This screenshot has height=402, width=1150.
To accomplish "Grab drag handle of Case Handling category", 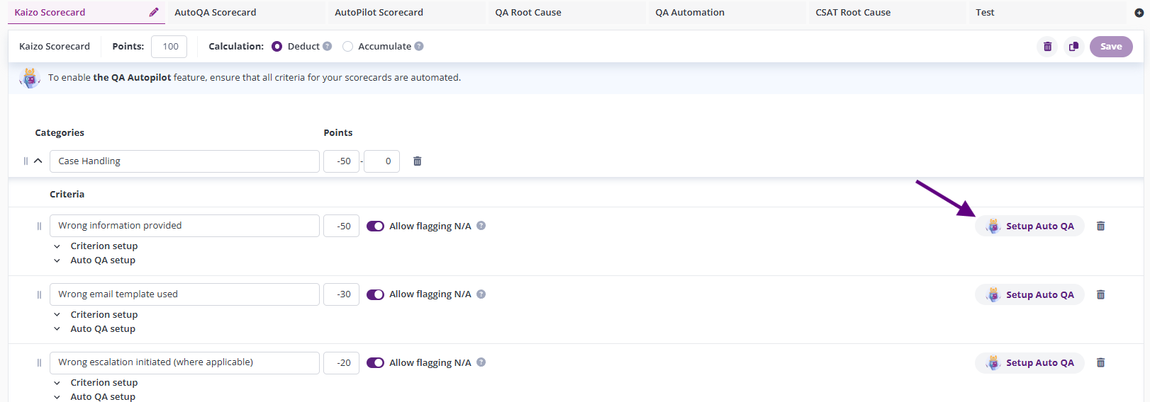I will pyautogui.click(x=26, y=161).
